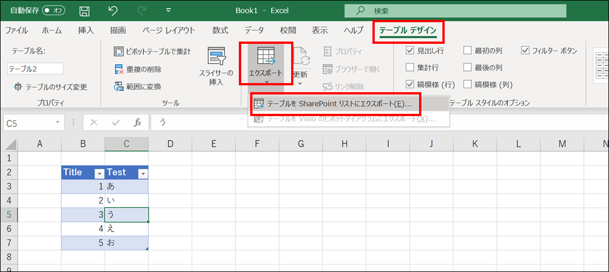Click 範囲に変換

(x=138, y=86)
